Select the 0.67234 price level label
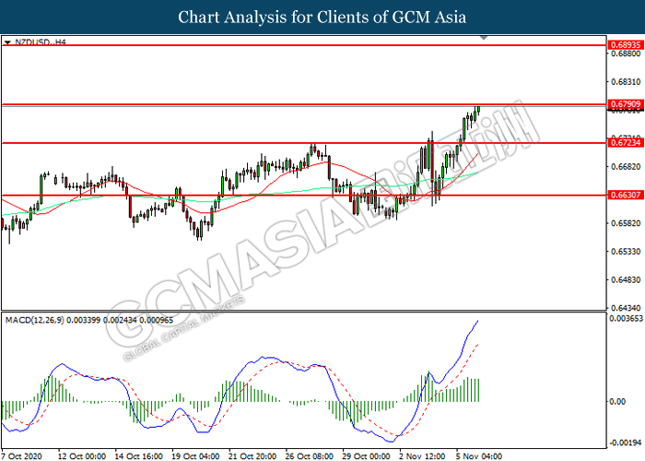 625,143
